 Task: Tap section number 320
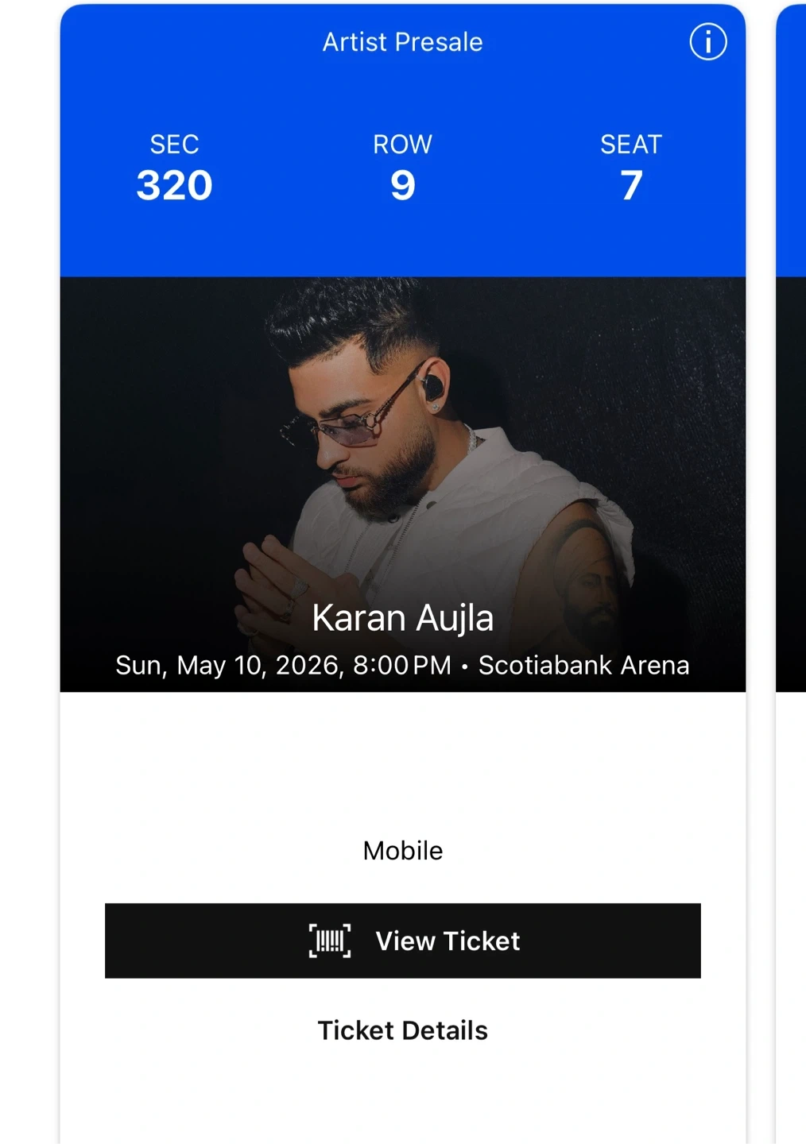coord(174,186)
